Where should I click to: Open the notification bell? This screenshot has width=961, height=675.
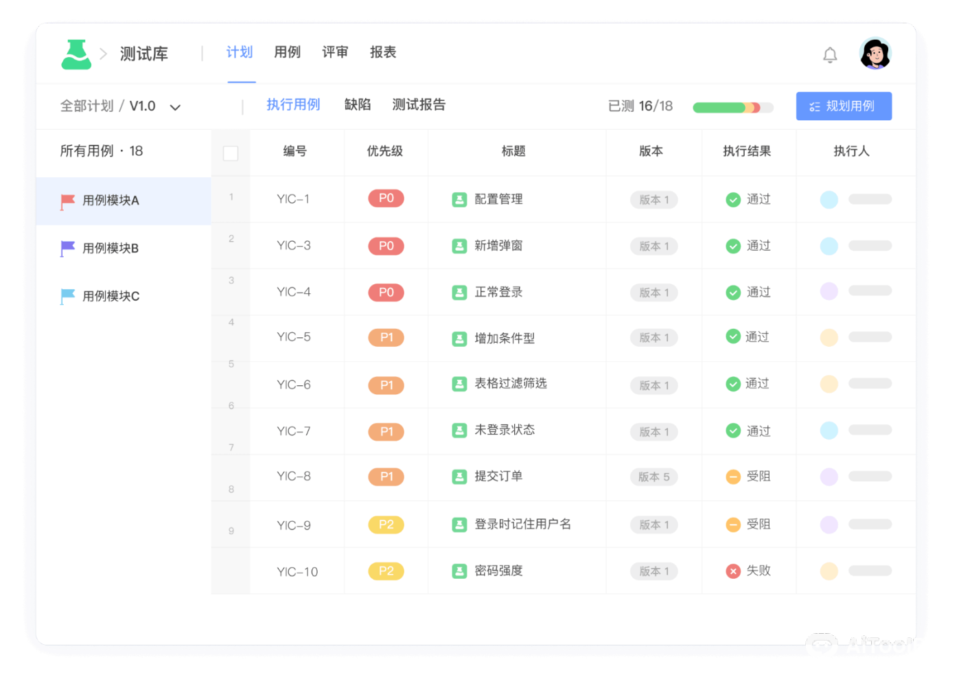coord(830,54)
